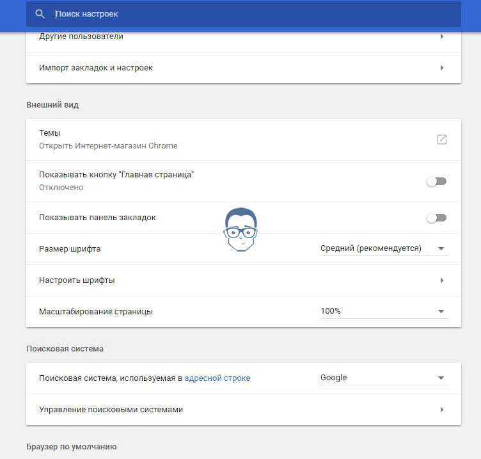Open Импорт закладок и настроек row
The height and width of the screenshot is (459, 481).
(x=244, y=68)
